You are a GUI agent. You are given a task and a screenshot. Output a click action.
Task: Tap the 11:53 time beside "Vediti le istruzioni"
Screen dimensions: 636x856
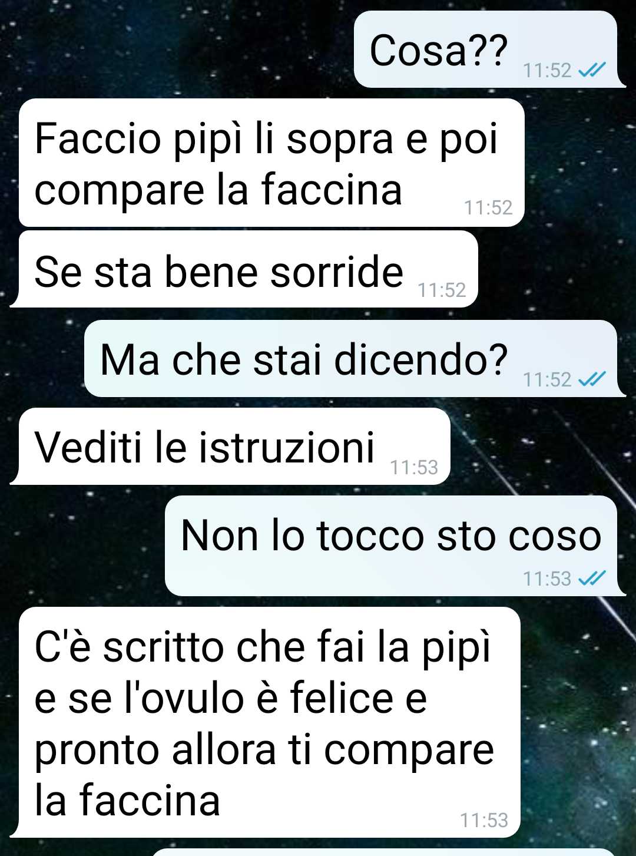pos(414,467)
